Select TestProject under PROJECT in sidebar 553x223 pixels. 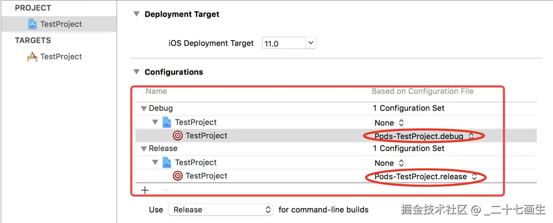click(58, 24)
